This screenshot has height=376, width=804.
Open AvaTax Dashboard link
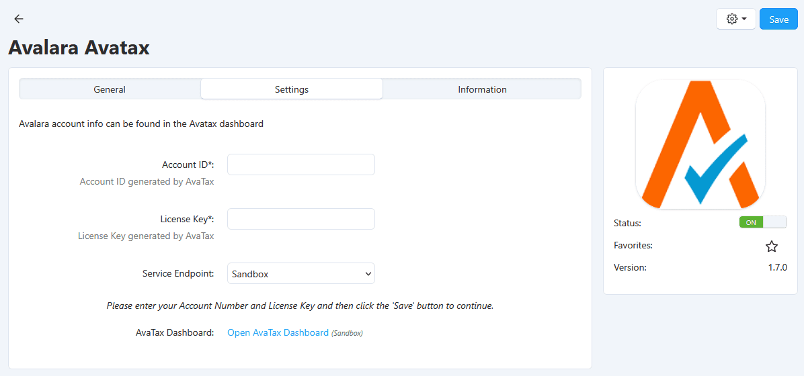click(x=278, y=332)
